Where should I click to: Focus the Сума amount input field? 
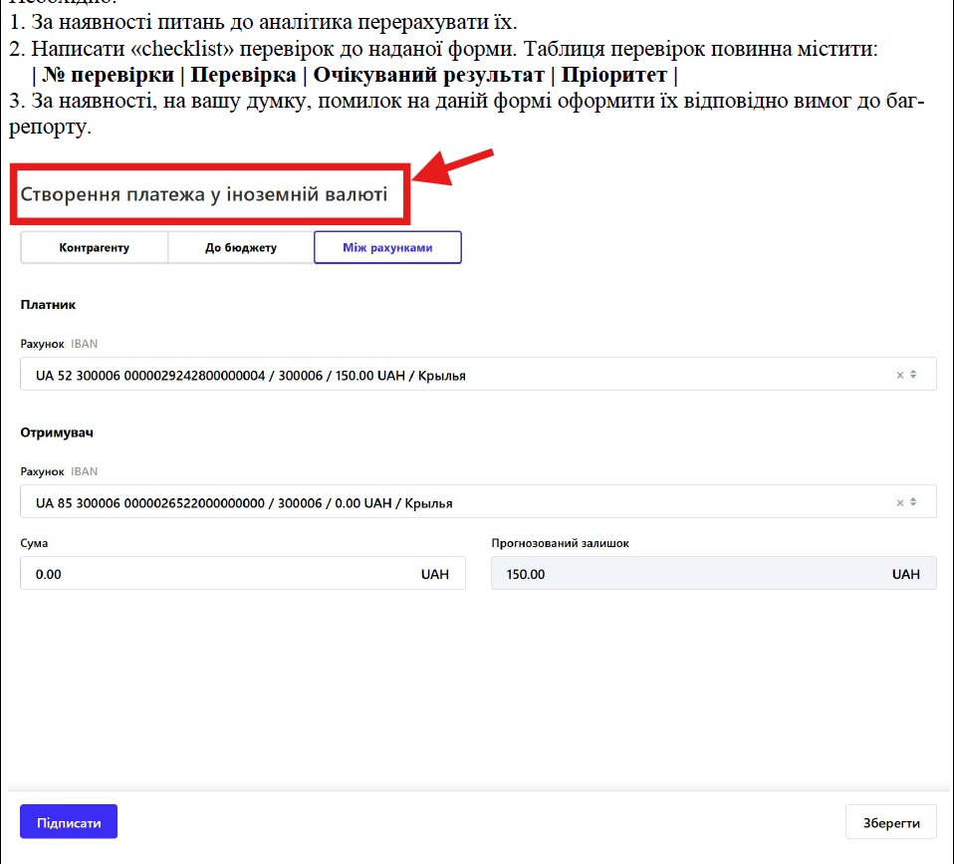click(x=243, y=574)
